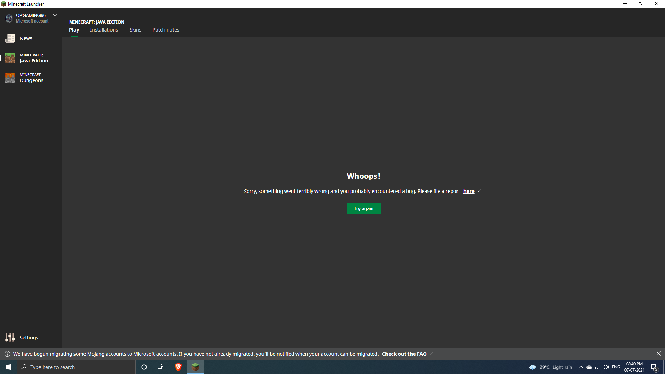Screen dimensions: 665x374
Task: Open the notification center icon
Action: pos(654,367)
